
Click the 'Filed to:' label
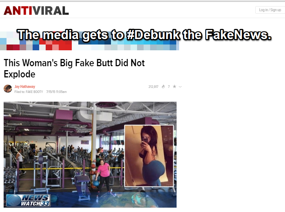point(20,92)
